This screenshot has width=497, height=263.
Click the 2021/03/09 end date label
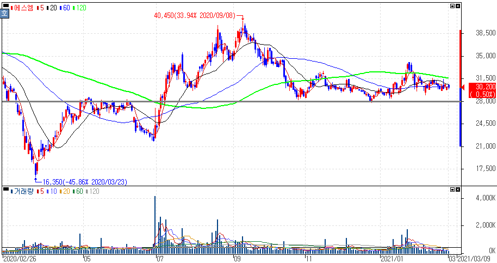[473, 259]
